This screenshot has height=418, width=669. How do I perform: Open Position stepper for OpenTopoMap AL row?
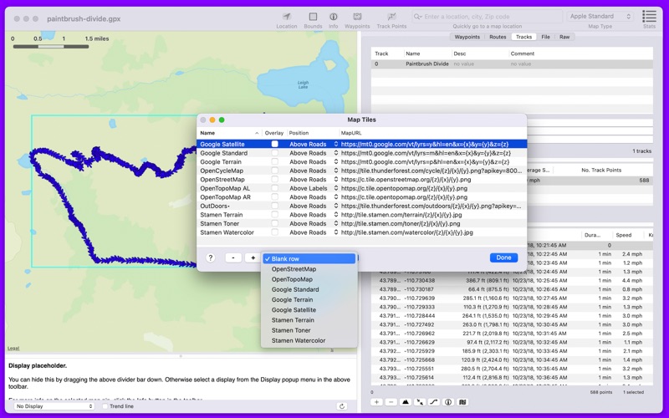pos(336,188)
